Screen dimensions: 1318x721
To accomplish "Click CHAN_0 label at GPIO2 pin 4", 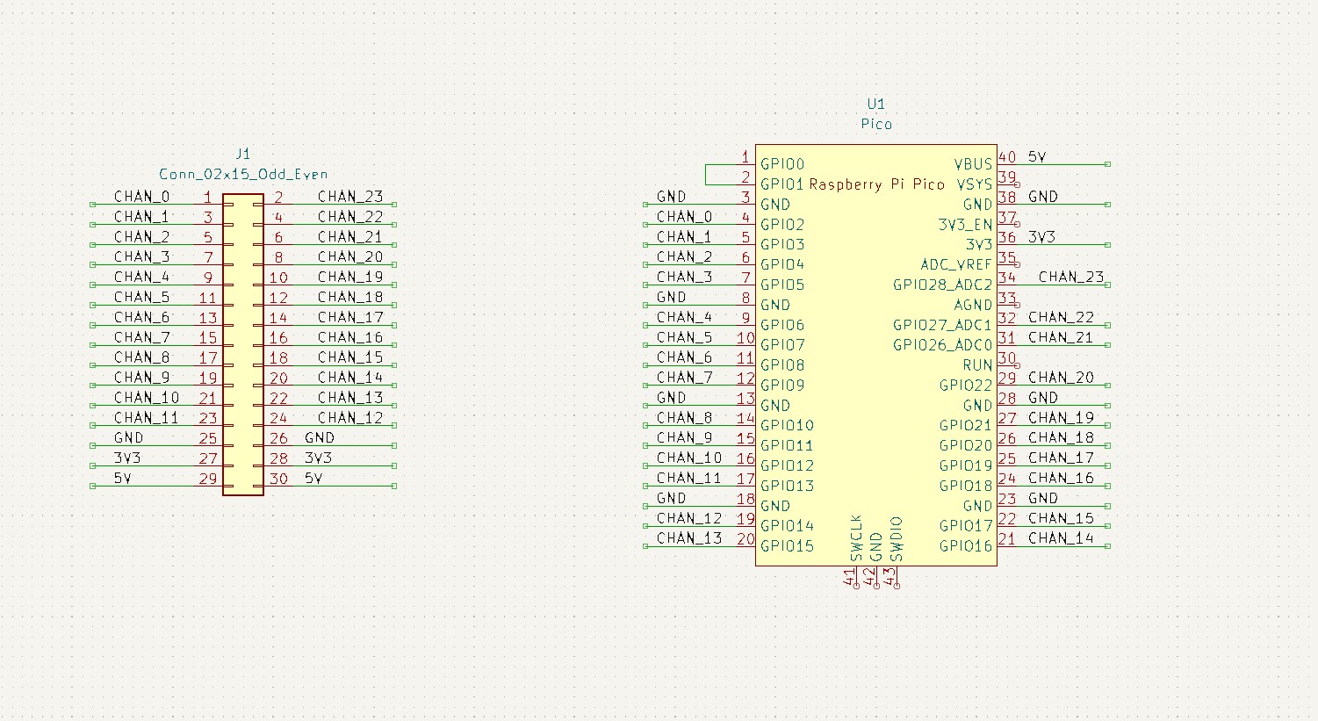I will click(684, 217).
